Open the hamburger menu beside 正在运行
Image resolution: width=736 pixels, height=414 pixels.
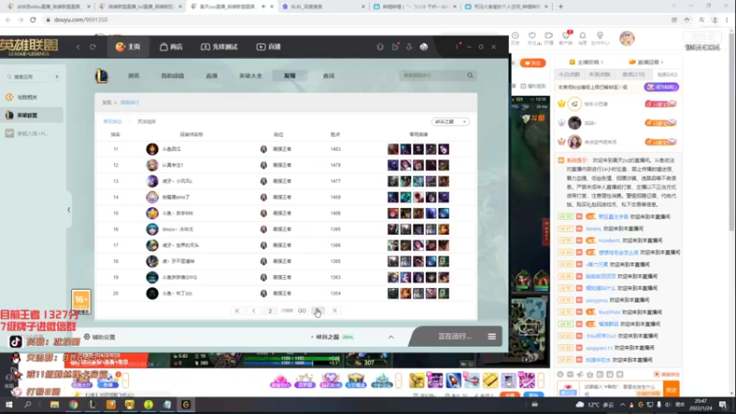click(491, 337)
